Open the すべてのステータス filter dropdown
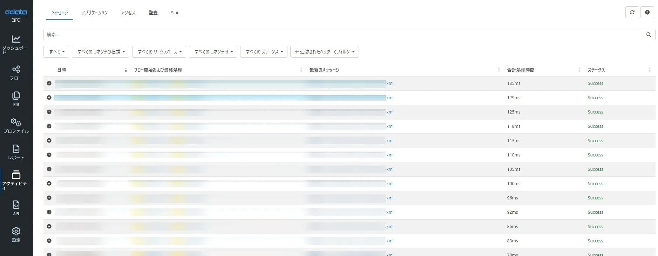Screen dimensions: 658x256 (x=264, y=52)
